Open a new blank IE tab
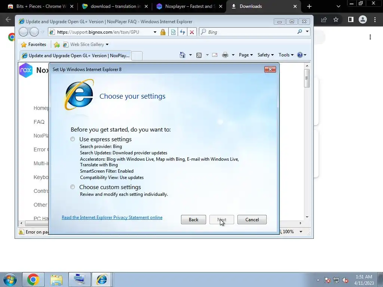The width and height of the screenshot is (383, 287). [137, 56]
